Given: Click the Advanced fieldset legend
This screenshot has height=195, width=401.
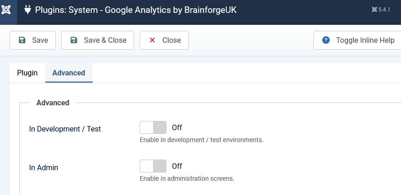Looking at the screenshot, I should tap(53, 103).
